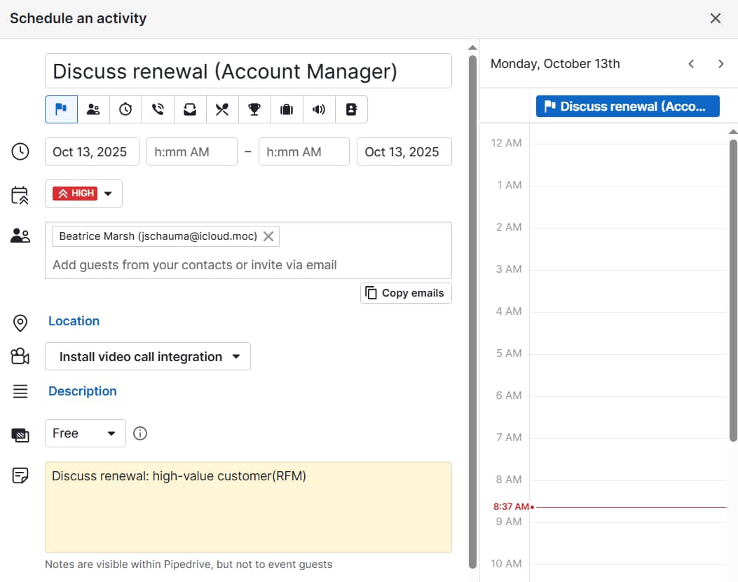Navigate to the previous calendar day
This screenshot has height=582, width=738.
click(x=691, y=63)
